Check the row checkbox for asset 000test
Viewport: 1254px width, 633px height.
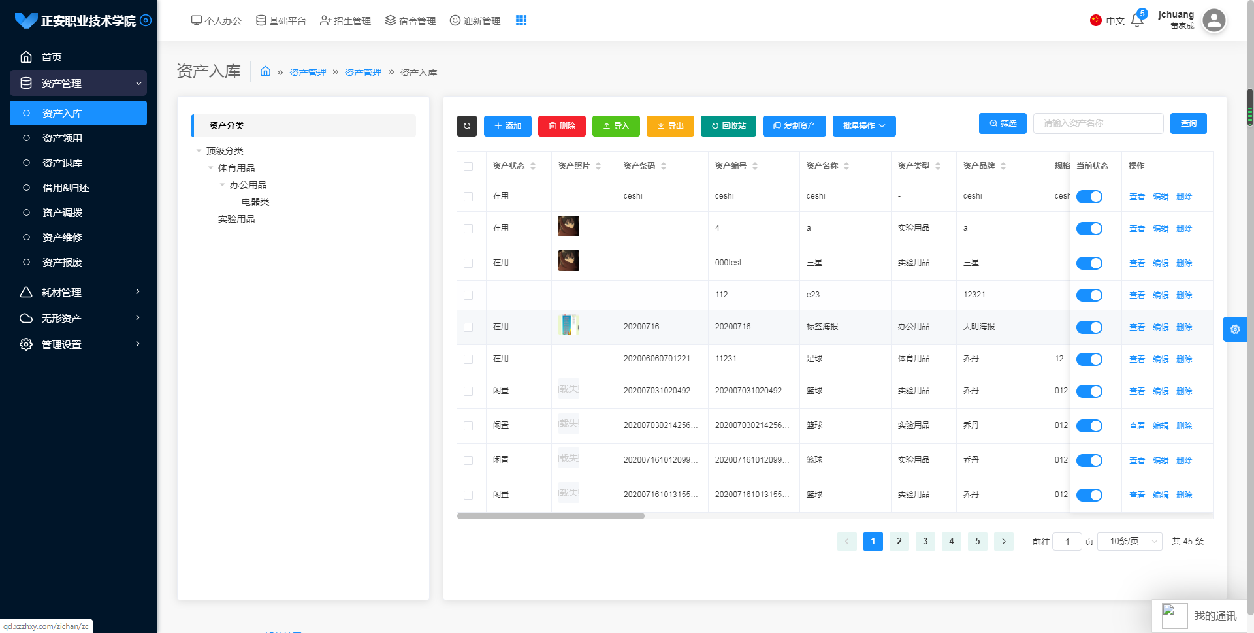pyautogui.click(x=468, y=263)
